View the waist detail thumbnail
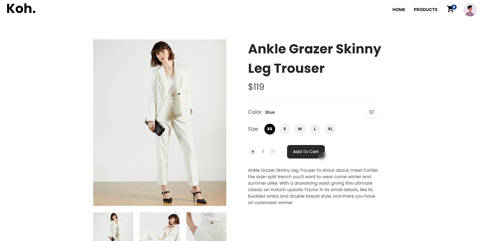Image resolution: width=482 pixels, height=241 pixels. coord(206,227)
